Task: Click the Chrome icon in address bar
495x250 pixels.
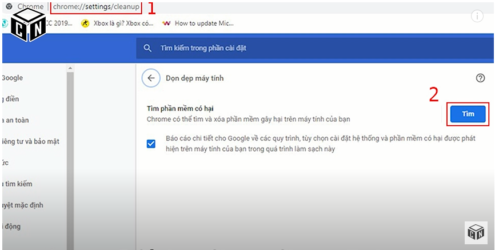Action: click(x=10, y=6)
